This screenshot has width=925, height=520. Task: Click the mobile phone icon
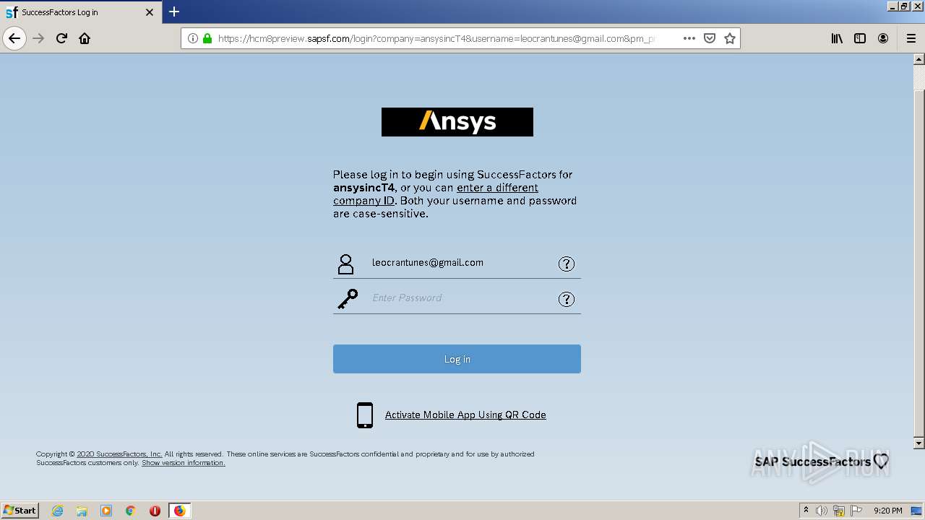click(x=365, y=415)
